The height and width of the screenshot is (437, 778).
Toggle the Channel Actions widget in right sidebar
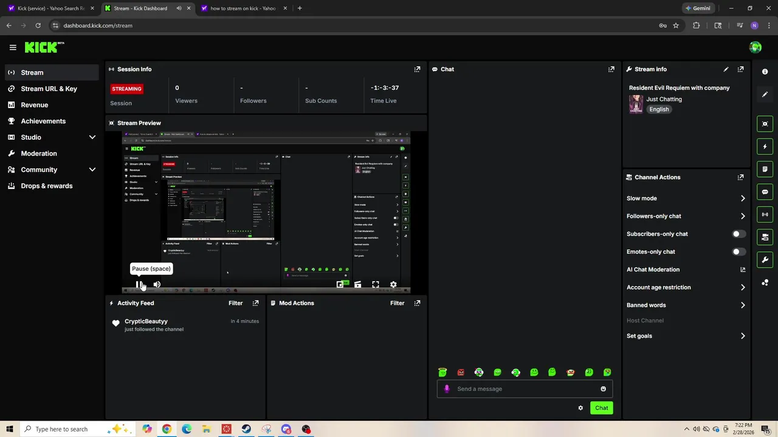point(765,237)
